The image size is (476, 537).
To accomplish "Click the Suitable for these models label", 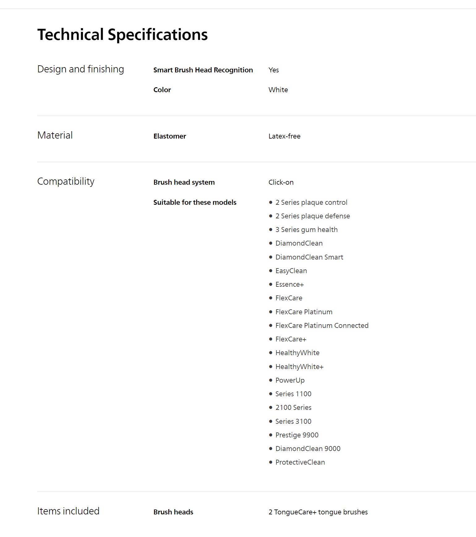I will pos(195,203).
